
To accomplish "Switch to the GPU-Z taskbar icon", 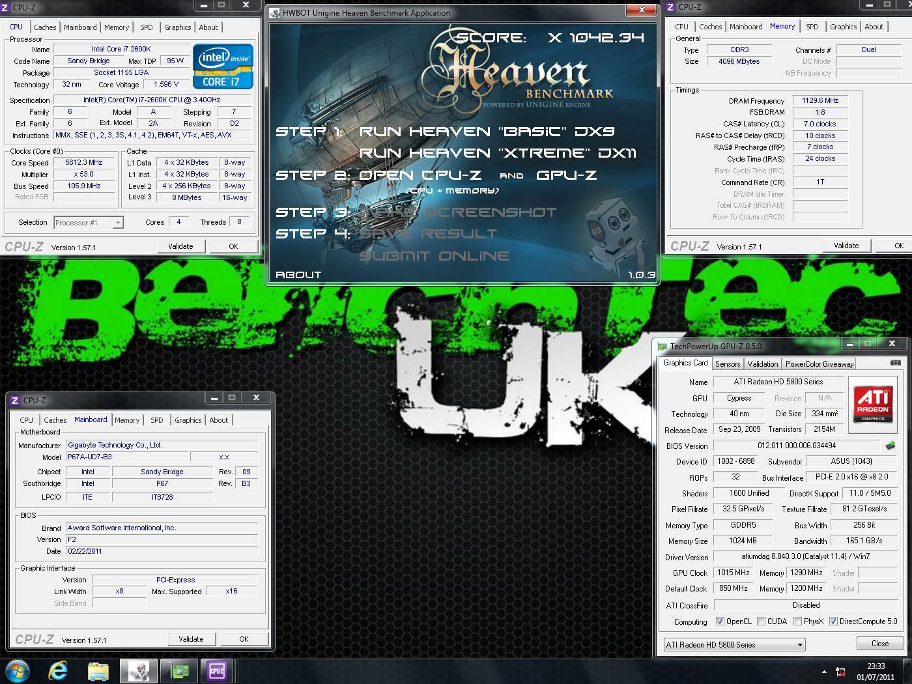I will (178, 671).
